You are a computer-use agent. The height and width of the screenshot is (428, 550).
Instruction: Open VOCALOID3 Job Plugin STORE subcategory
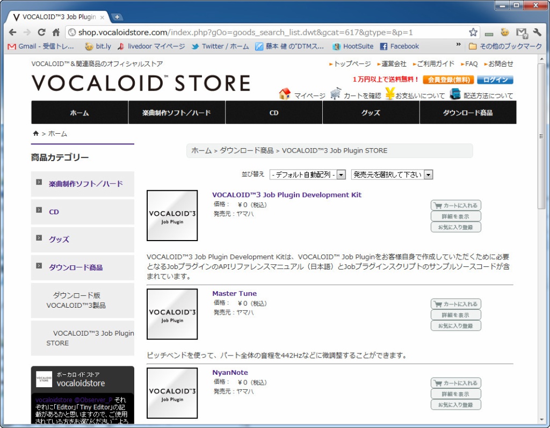[x=82, y=338]
